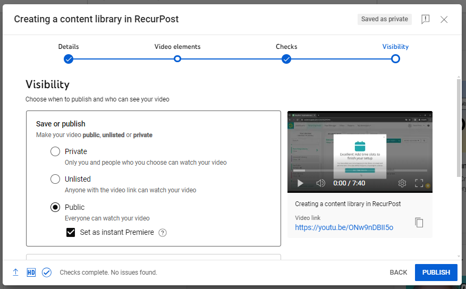This screenshot has height=289, width=466.
Task: Seek within the preview progress bar
Action: coord(360,171)
